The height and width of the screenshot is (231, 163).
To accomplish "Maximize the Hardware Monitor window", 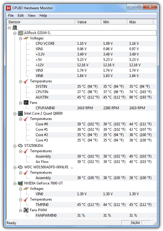I will pos(139,7).
